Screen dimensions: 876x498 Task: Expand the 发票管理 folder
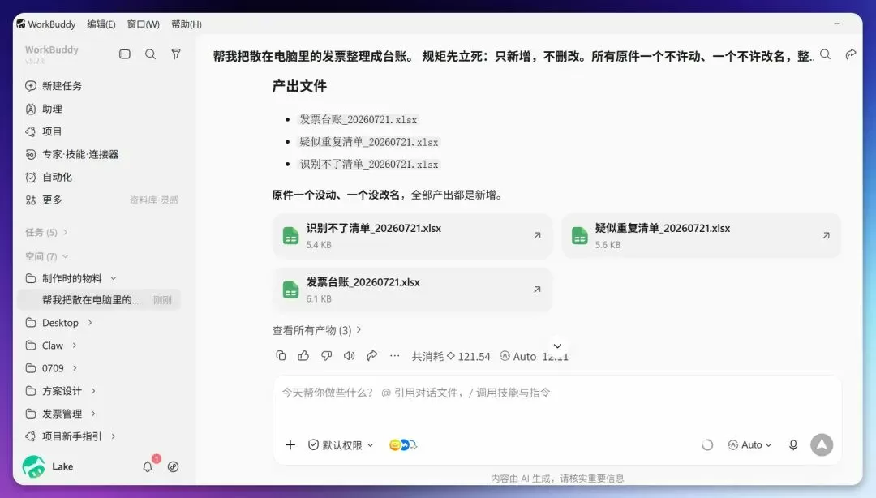pos(93,414)
